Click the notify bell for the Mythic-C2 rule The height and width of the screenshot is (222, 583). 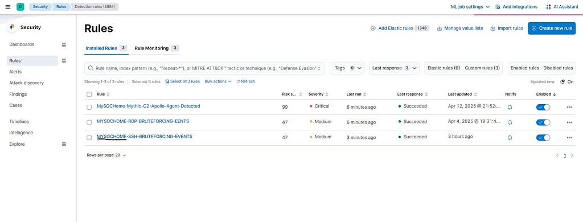(510, 107)
